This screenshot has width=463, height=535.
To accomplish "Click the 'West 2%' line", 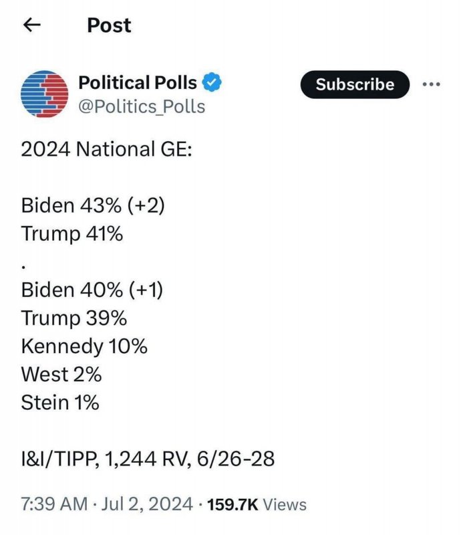I will coord(61,374).
